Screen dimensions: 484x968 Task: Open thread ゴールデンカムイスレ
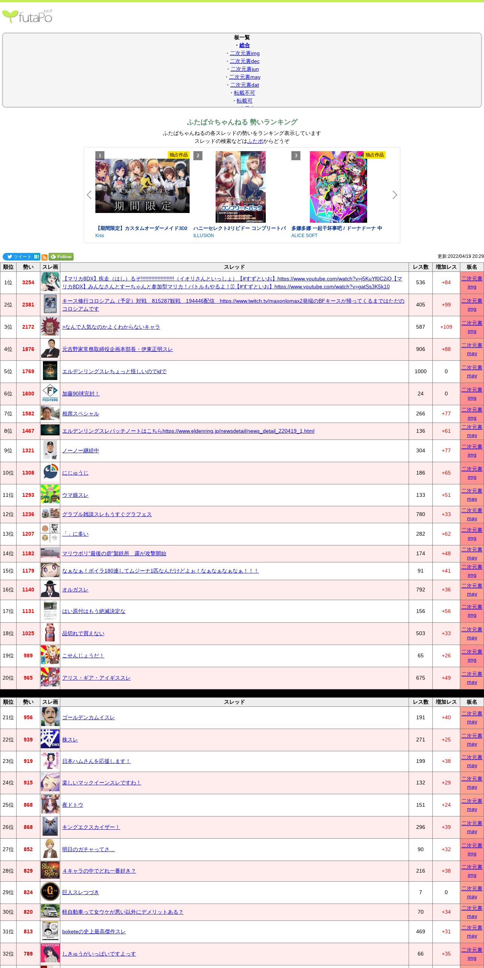pyautogui.click(x=89, y=717)
